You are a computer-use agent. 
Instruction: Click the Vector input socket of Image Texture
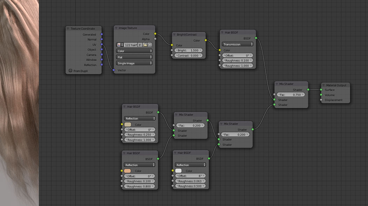[x=114, y=70]
